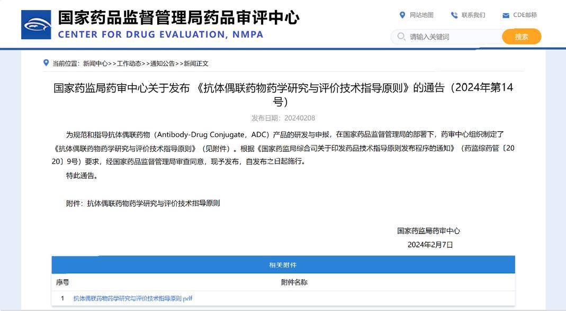Click the 附件: 抗体偶联药物药学研究与评价技术指导原则 line
This screenshot has height=311, width=566.
pos(143,204)
